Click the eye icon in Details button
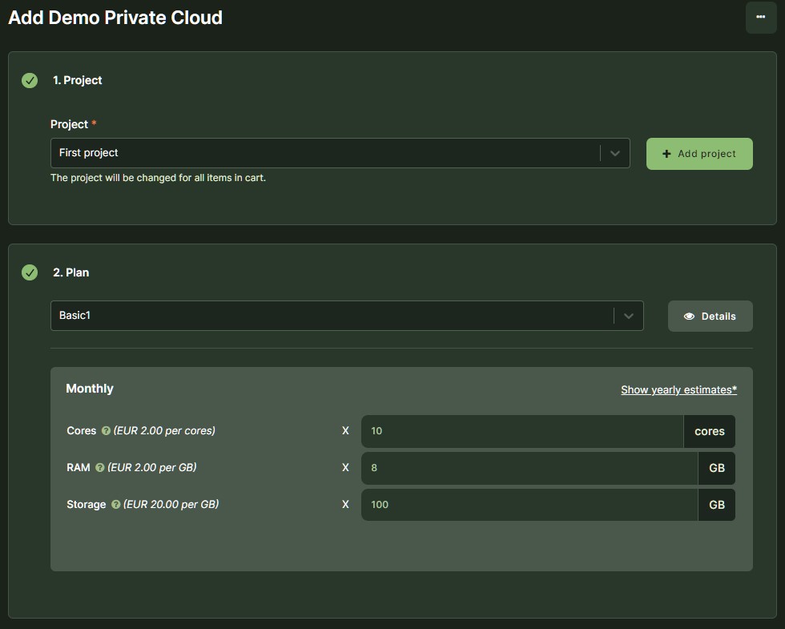Viewport: 785px width, 629px height. 689,317
